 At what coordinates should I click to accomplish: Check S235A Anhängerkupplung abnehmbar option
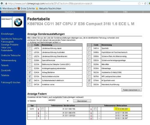coord(30,68)
